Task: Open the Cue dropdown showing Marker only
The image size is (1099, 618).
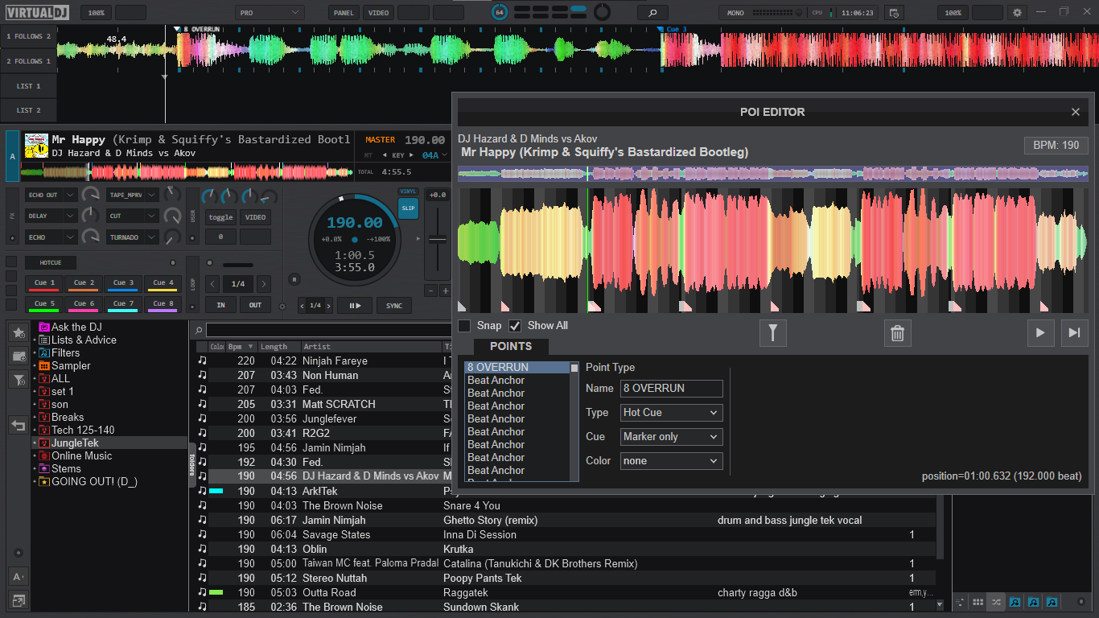Action: click(x=672, y=437)
